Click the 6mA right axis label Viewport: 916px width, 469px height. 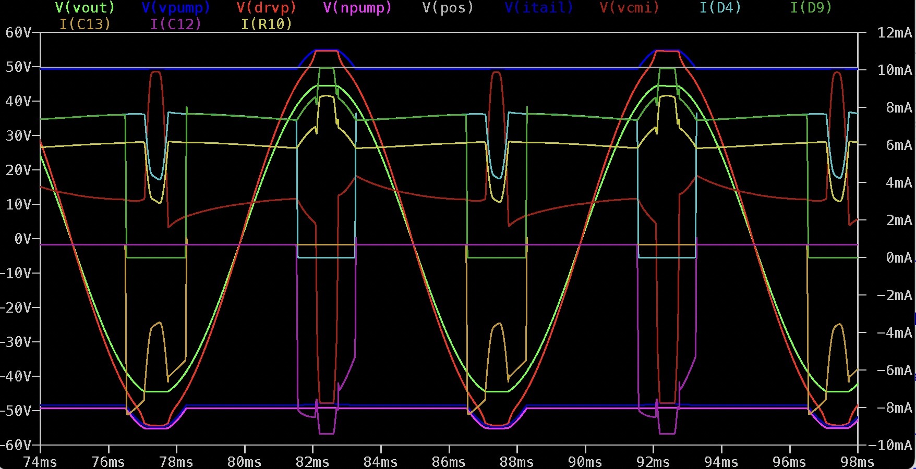pyautogui.click(x=899, y=145)
